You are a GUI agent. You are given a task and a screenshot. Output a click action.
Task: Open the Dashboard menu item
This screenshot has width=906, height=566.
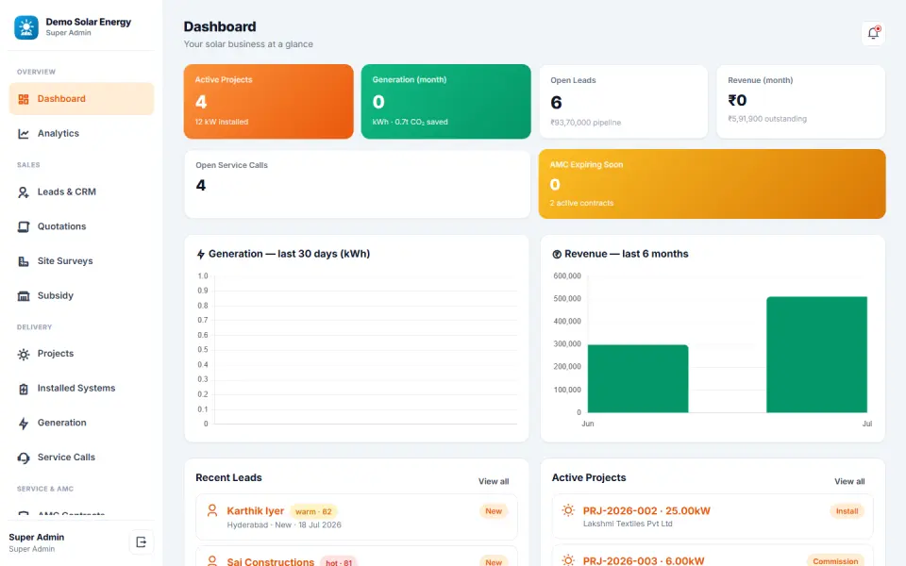(81, 99)
